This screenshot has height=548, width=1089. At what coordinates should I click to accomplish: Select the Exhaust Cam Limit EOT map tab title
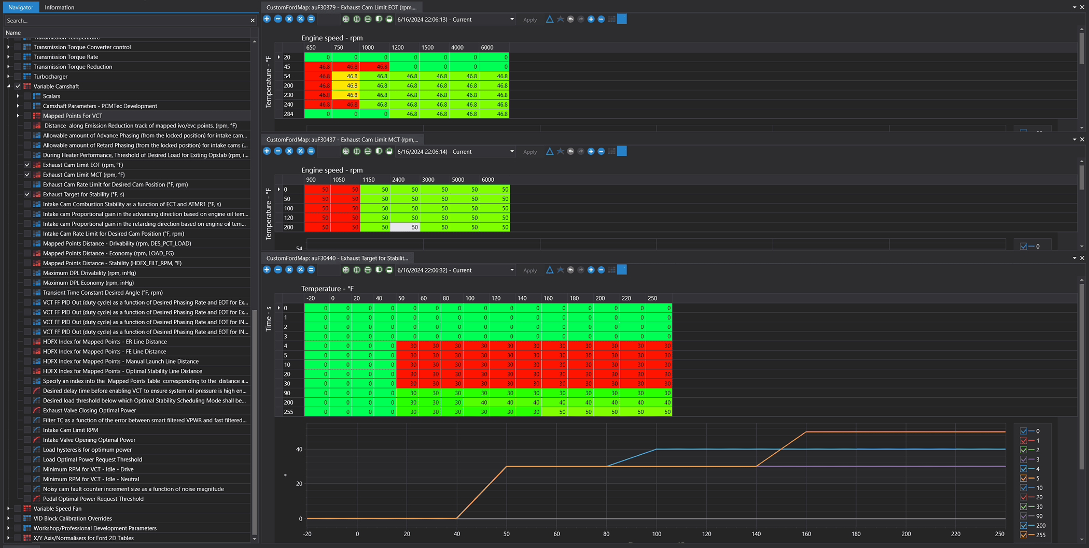(x=342, y=7)
